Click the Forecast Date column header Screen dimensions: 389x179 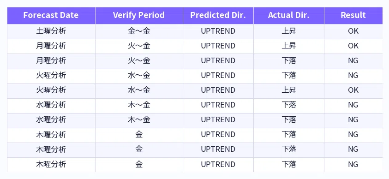(51, 15)
